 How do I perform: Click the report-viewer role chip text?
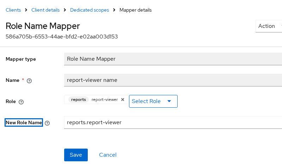click(x=105, y=100)
